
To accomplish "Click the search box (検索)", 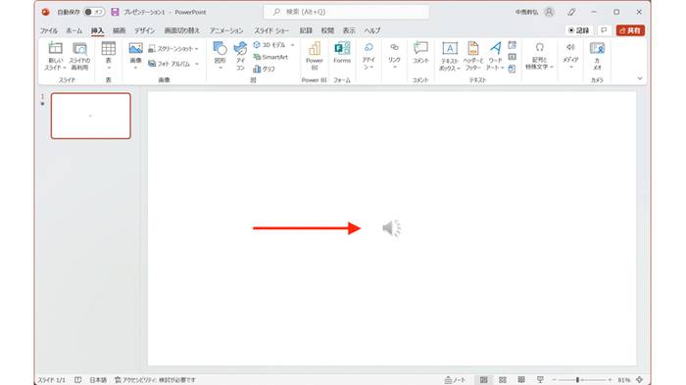I will tap(346, 12).
